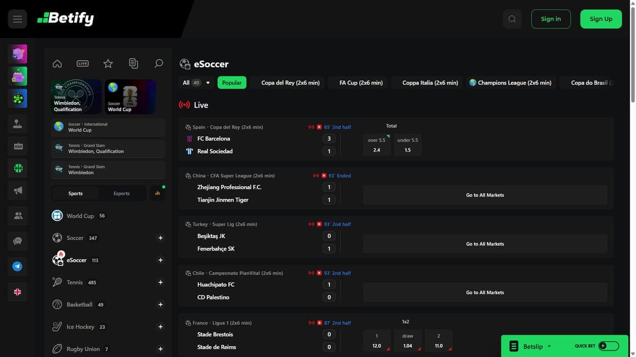This screenshot has width=636, height=357.
Task: Switch to the Esports toggle tab
Action: point(121,194)
